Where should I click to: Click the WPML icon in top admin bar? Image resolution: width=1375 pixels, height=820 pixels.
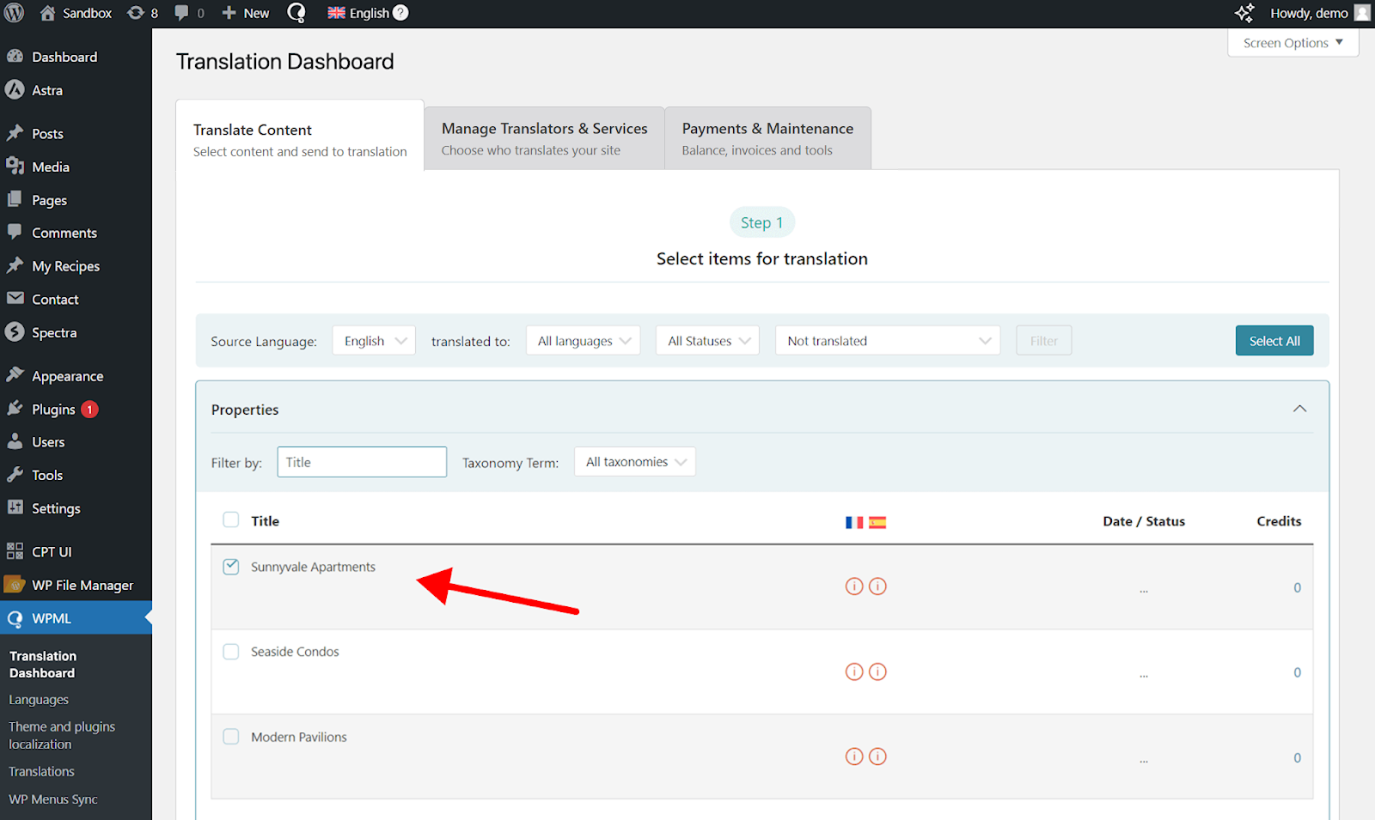pos(296,13)
